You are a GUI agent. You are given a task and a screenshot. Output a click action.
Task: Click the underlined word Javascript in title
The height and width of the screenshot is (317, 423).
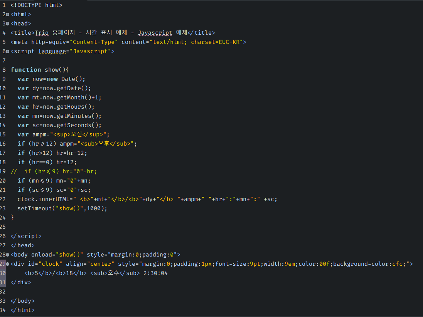coord(155,33)
